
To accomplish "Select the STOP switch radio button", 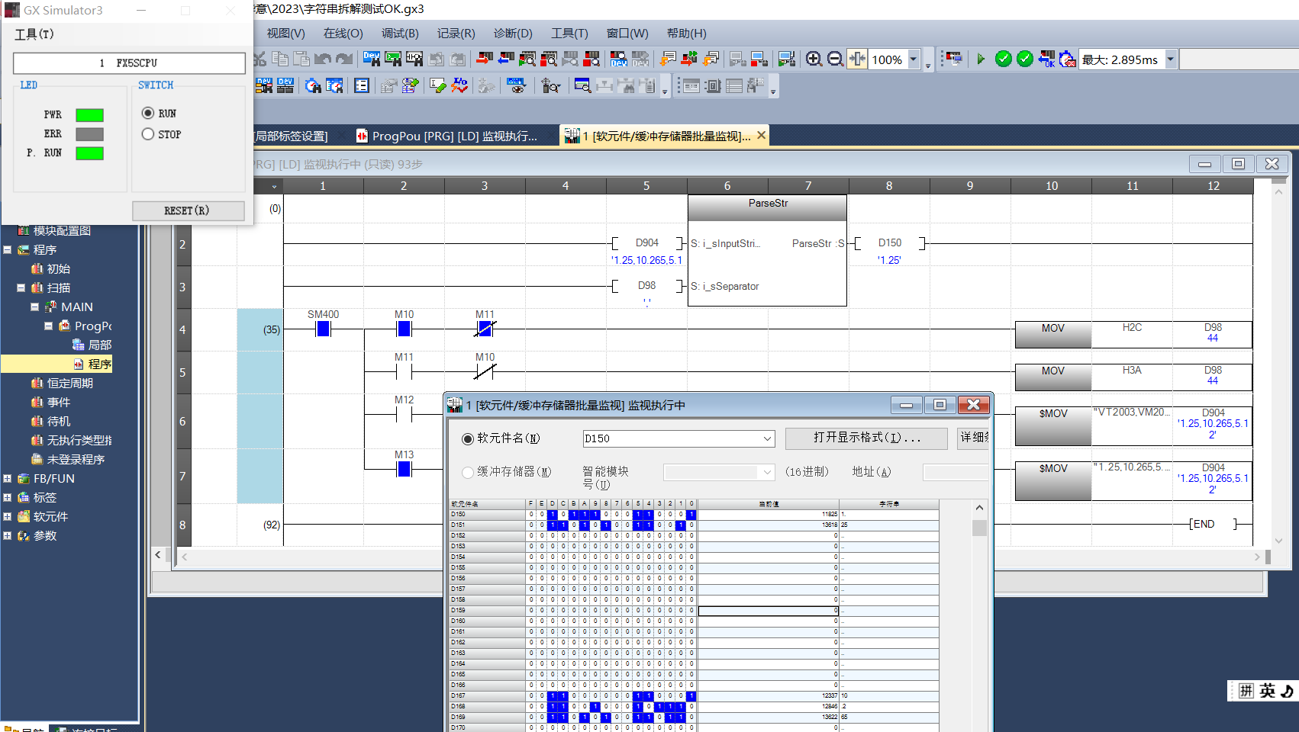I will [x=148, y=134].
